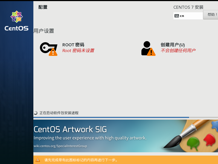Click the '配置' page title
The width and height of the screenshot is (218, 164).
click(43, 7)
